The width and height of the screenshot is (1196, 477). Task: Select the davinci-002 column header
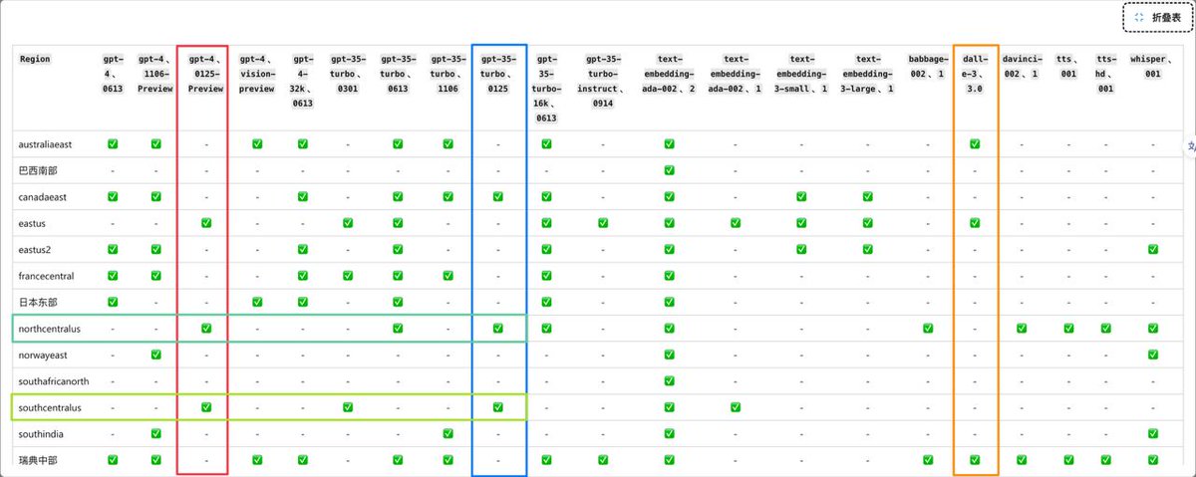[x=1021, y=67]
